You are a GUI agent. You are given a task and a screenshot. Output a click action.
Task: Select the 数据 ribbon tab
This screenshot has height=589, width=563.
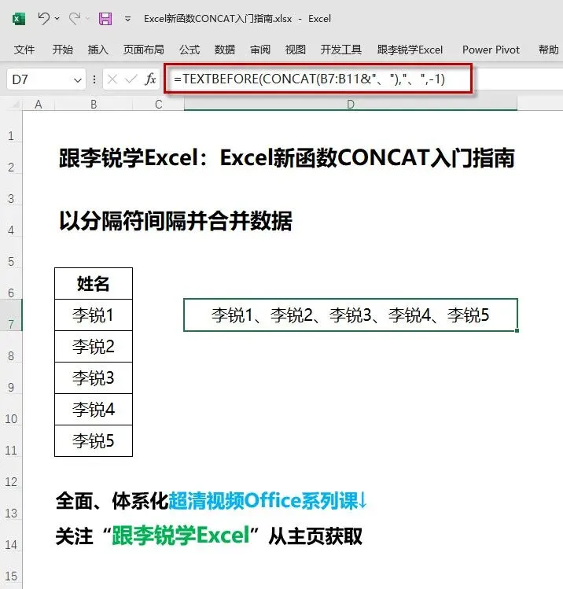tap(225, 50)
